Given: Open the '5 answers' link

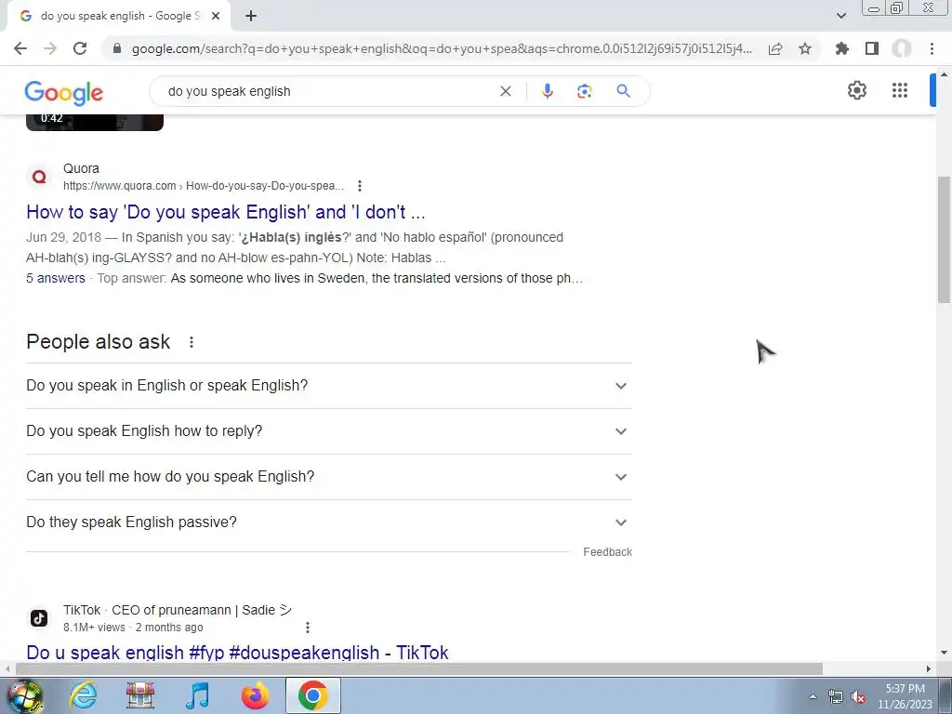Looking at the screenshot, I should coord(56,278).
